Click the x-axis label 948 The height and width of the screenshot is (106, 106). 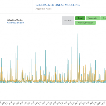[x=91, y=103]
